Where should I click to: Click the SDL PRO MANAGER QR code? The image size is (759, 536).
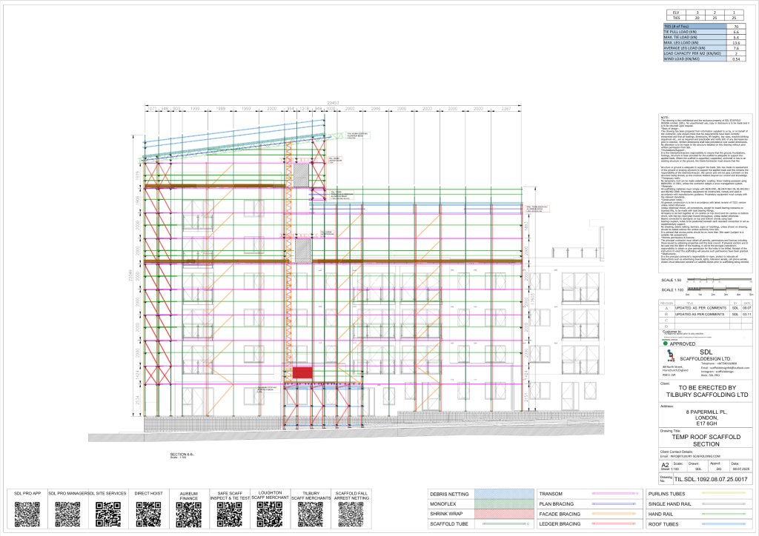click(67, 514)
